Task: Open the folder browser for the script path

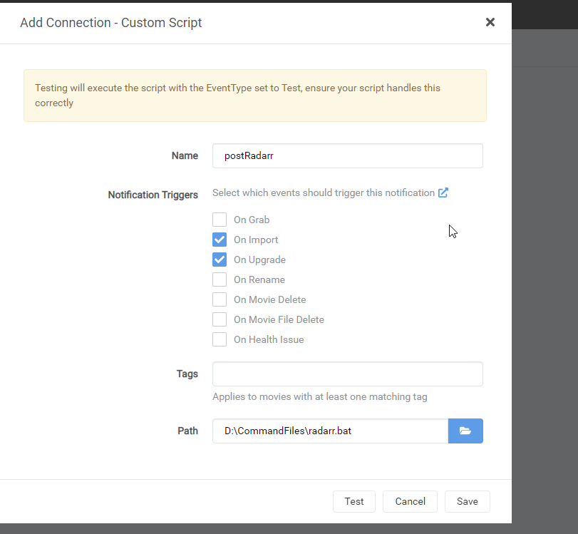Action: pos(465,431)
